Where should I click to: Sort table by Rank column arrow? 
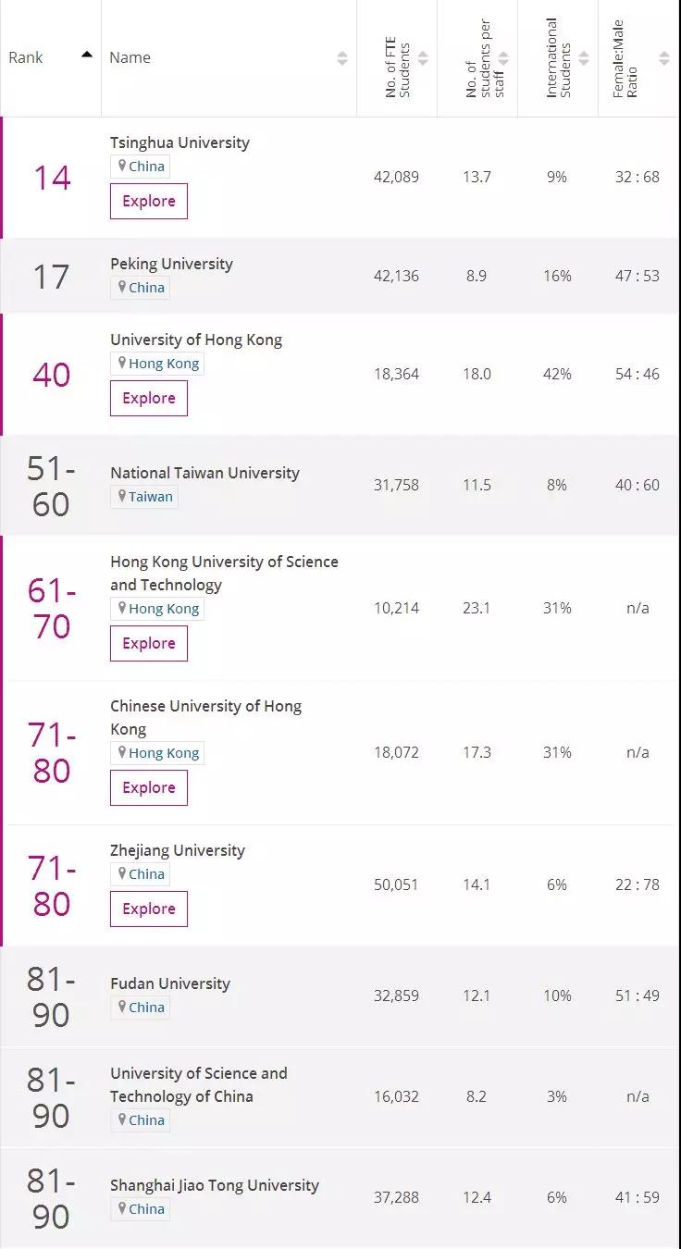pos(87,56)
